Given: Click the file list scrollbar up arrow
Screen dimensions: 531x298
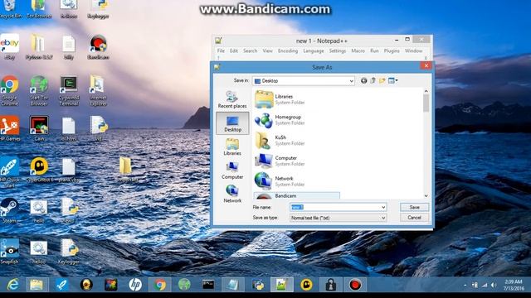Looking at the screenshot, I should click(x=426, y=91).
